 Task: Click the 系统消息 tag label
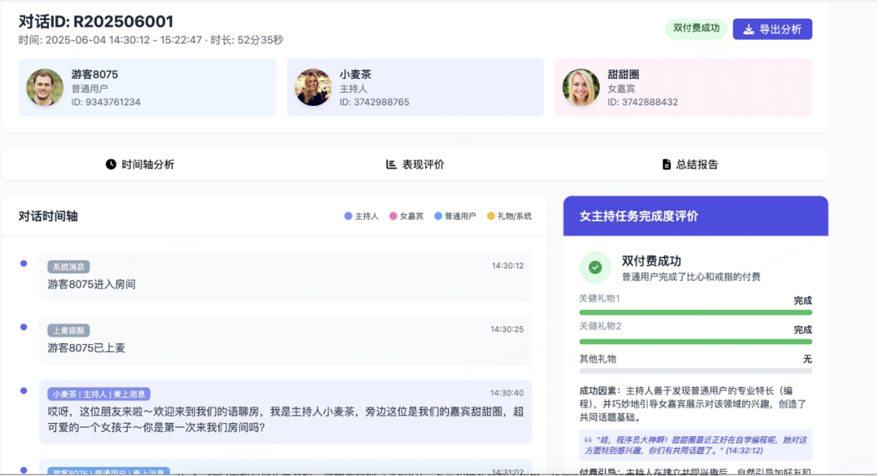coord(68,267)
